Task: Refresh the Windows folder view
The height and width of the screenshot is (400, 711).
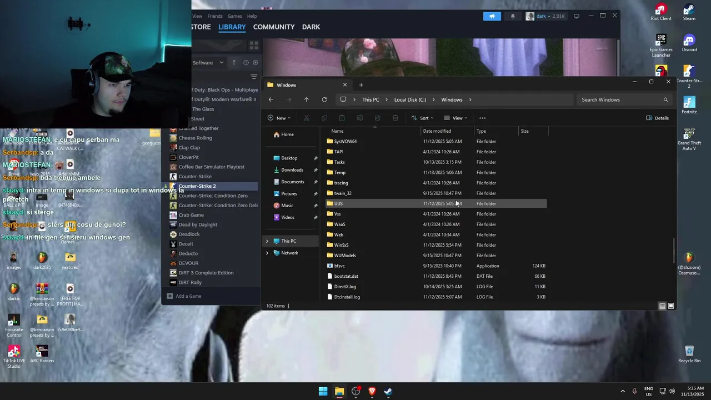Action: coord(324,100)
